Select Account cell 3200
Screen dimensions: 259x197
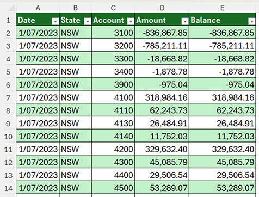pos(113,46)
